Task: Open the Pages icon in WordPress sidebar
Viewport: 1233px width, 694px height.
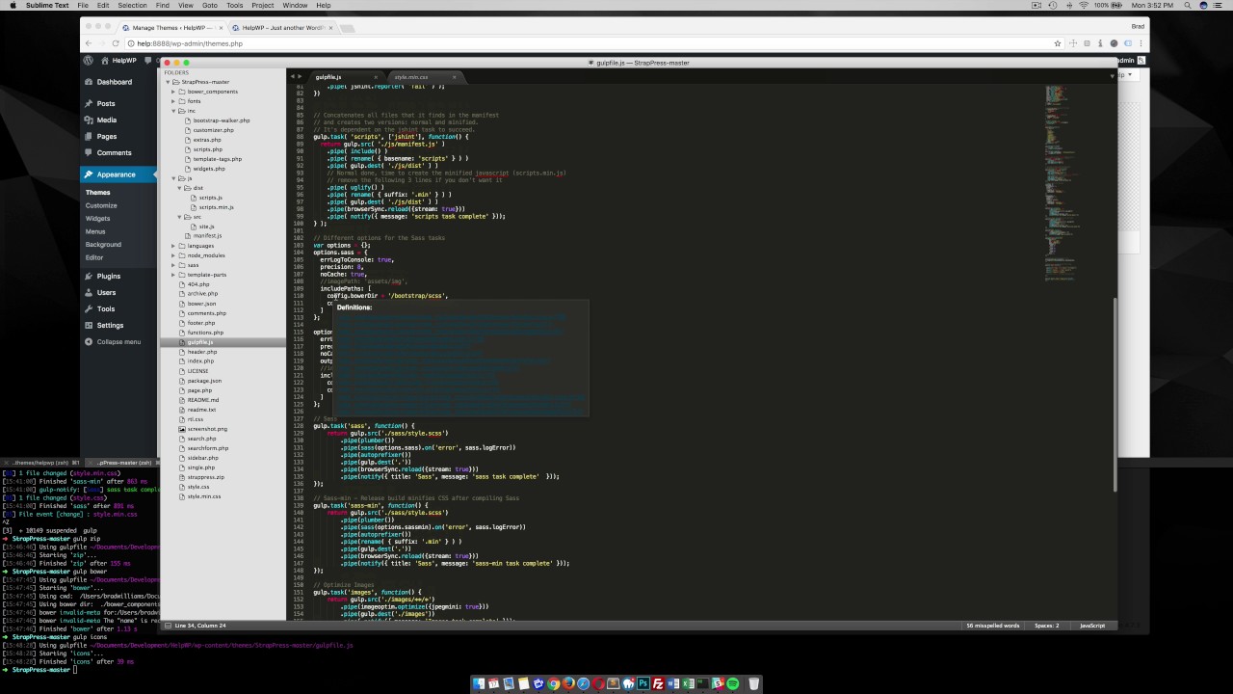Action: [x=88, y=136]
